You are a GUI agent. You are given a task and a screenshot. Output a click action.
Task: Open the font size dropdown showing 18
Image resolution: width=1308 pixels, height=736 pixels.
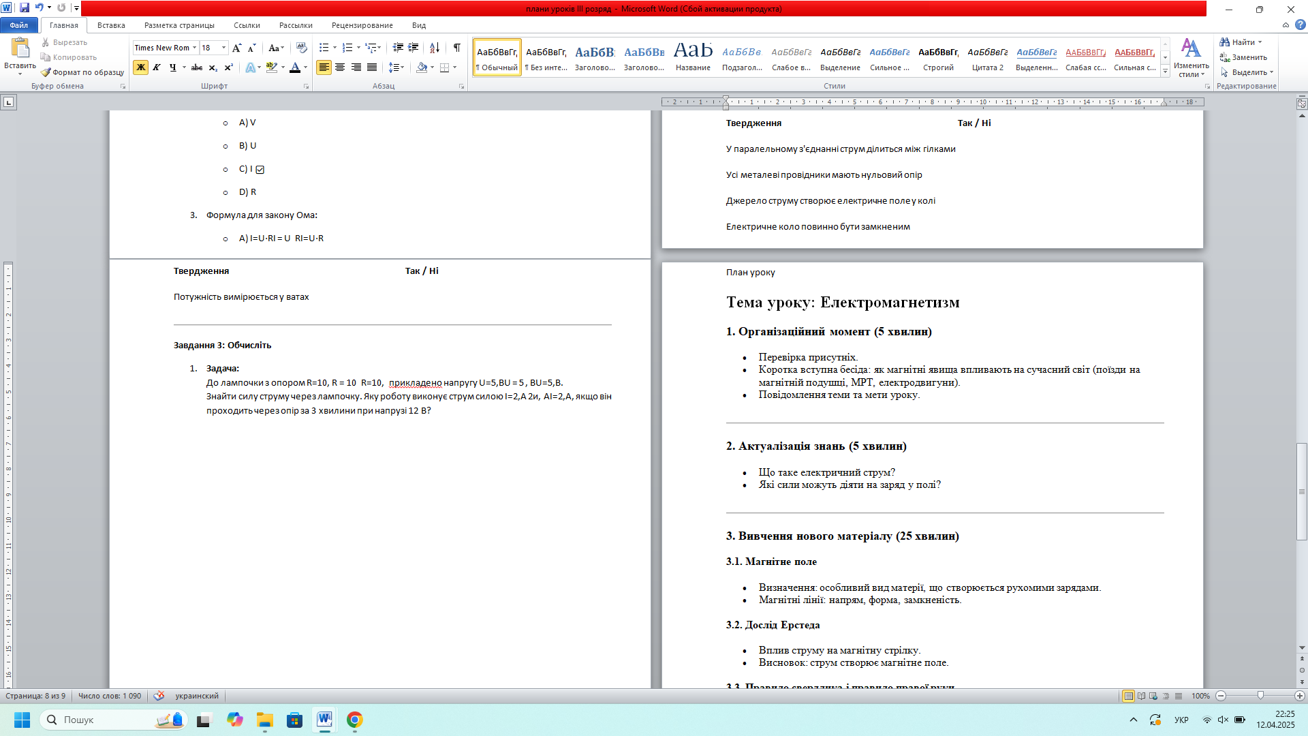click(224, 48)
